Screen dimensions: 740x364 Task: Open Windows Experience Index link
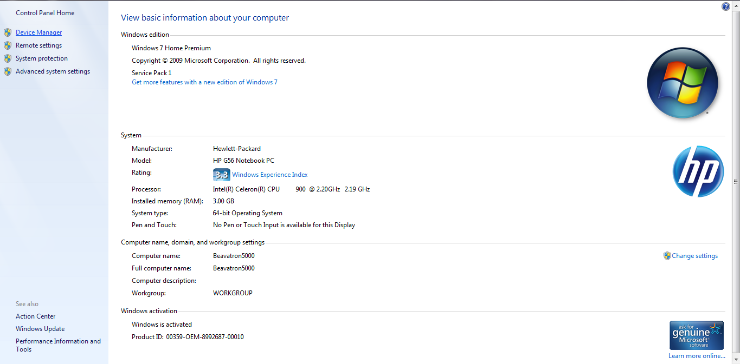269,175
